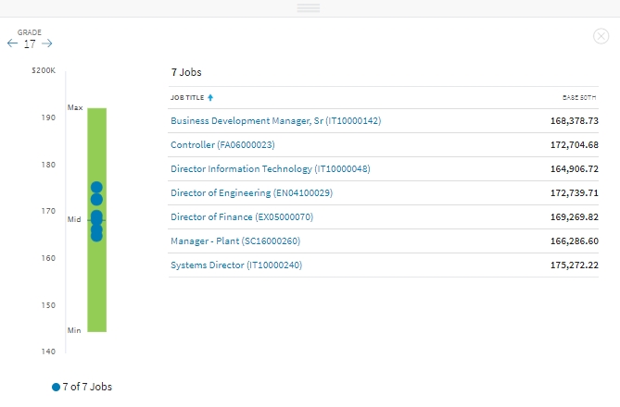
Task: Select Director of Engineering job link
Action: point(251,193)
